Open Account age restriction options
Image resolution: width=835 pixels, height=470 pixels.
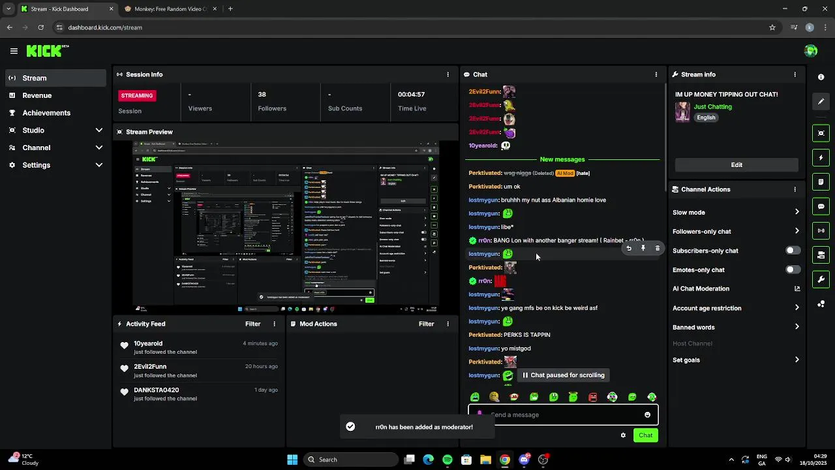(736, 308)
